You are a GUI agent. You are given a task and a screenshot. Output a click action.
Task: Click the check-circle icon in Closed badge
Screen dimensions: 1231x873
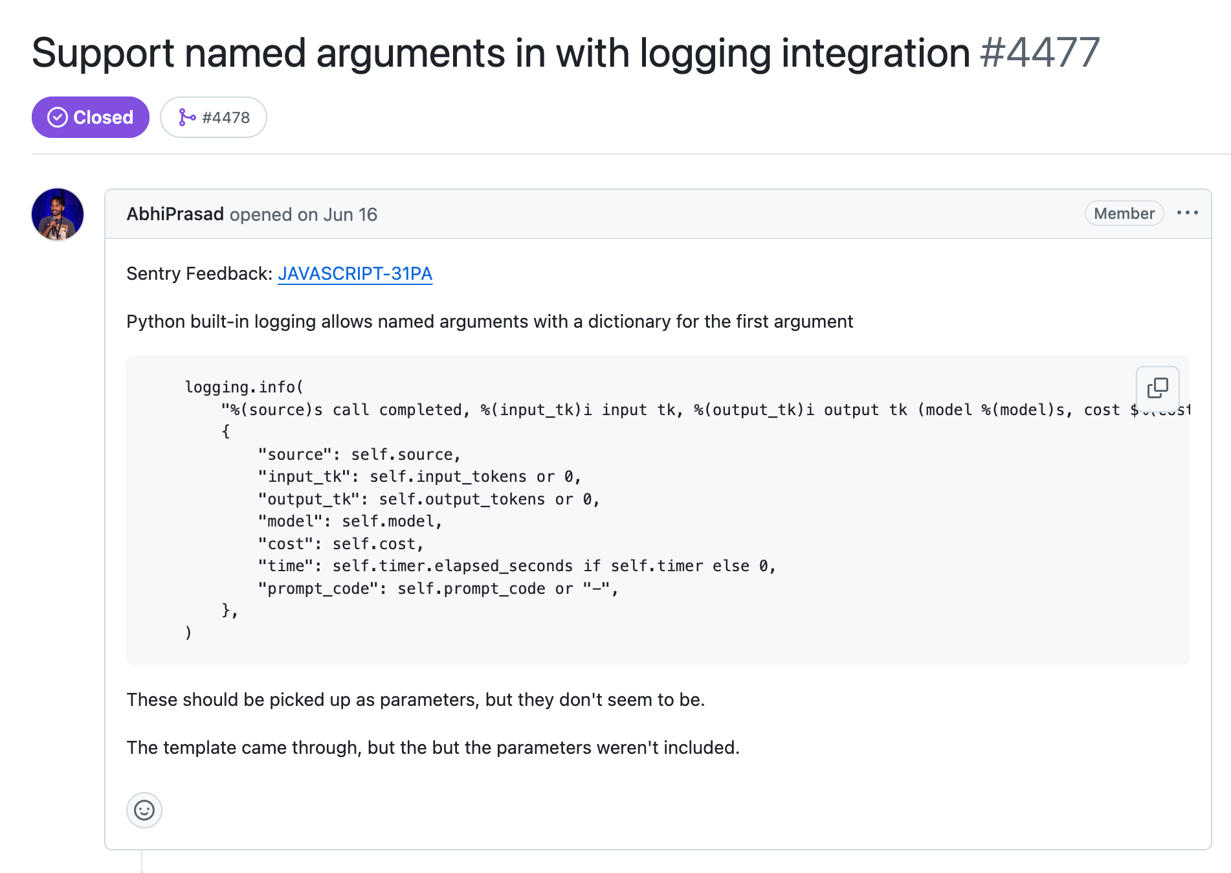coord(58,117)
